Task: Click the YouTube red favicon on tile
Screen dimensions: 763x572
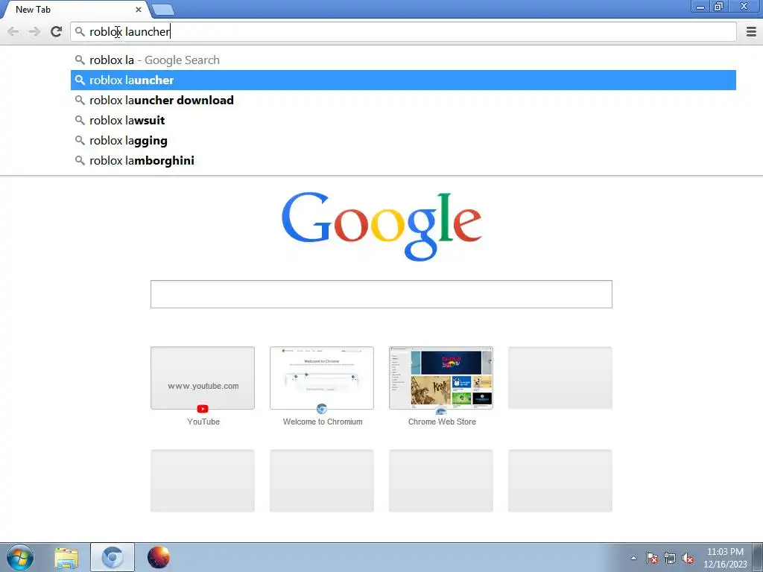Action: (203, 409)
